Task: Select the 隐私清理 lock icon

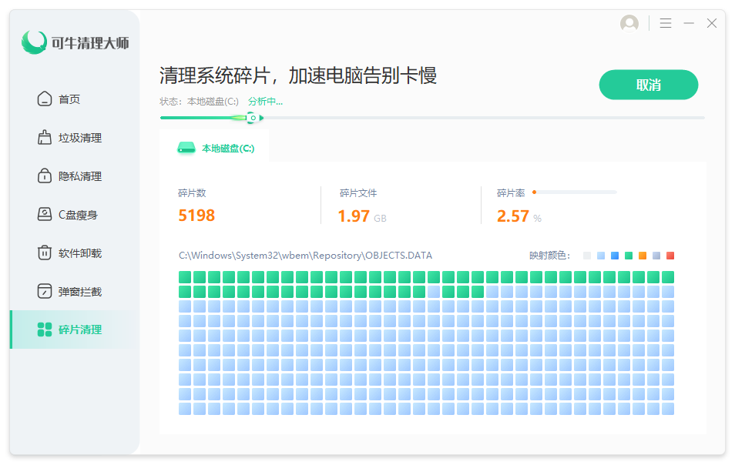Action: (45, 176)
